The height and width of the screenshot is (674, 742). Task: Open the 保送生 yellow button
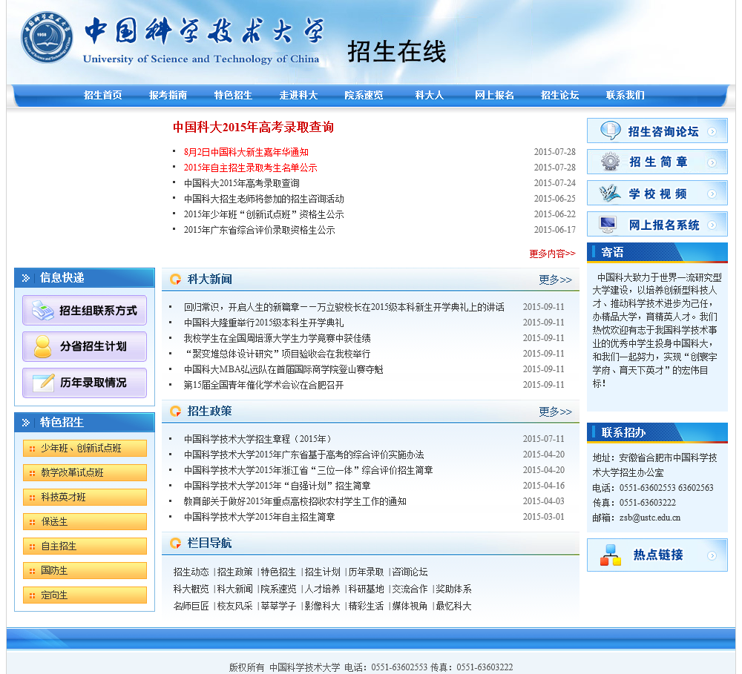pos(85,522)
